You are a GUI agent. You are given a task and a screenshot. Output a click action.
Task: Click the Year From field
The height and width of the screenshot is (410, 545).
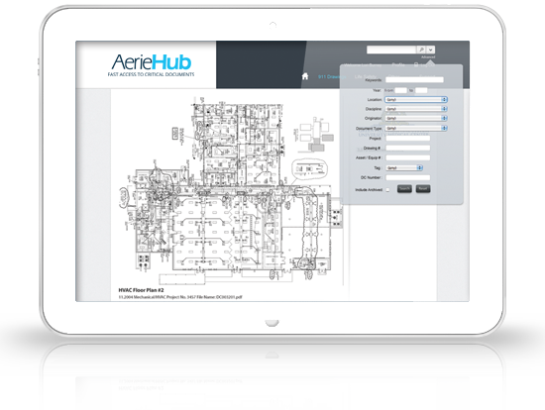click(400, 90)
